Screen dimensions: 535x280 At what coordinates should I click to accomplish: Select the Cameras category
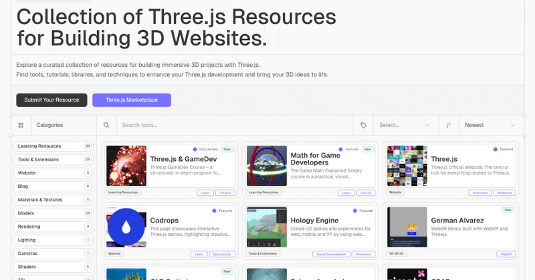[x=53, y=253]
